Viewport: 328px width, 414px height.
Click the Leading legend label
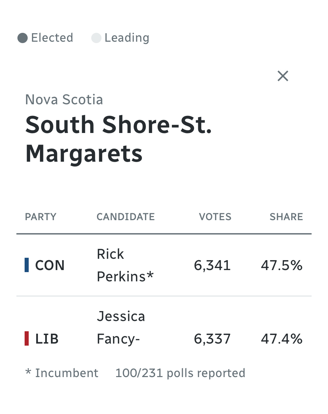pos(127,38)
